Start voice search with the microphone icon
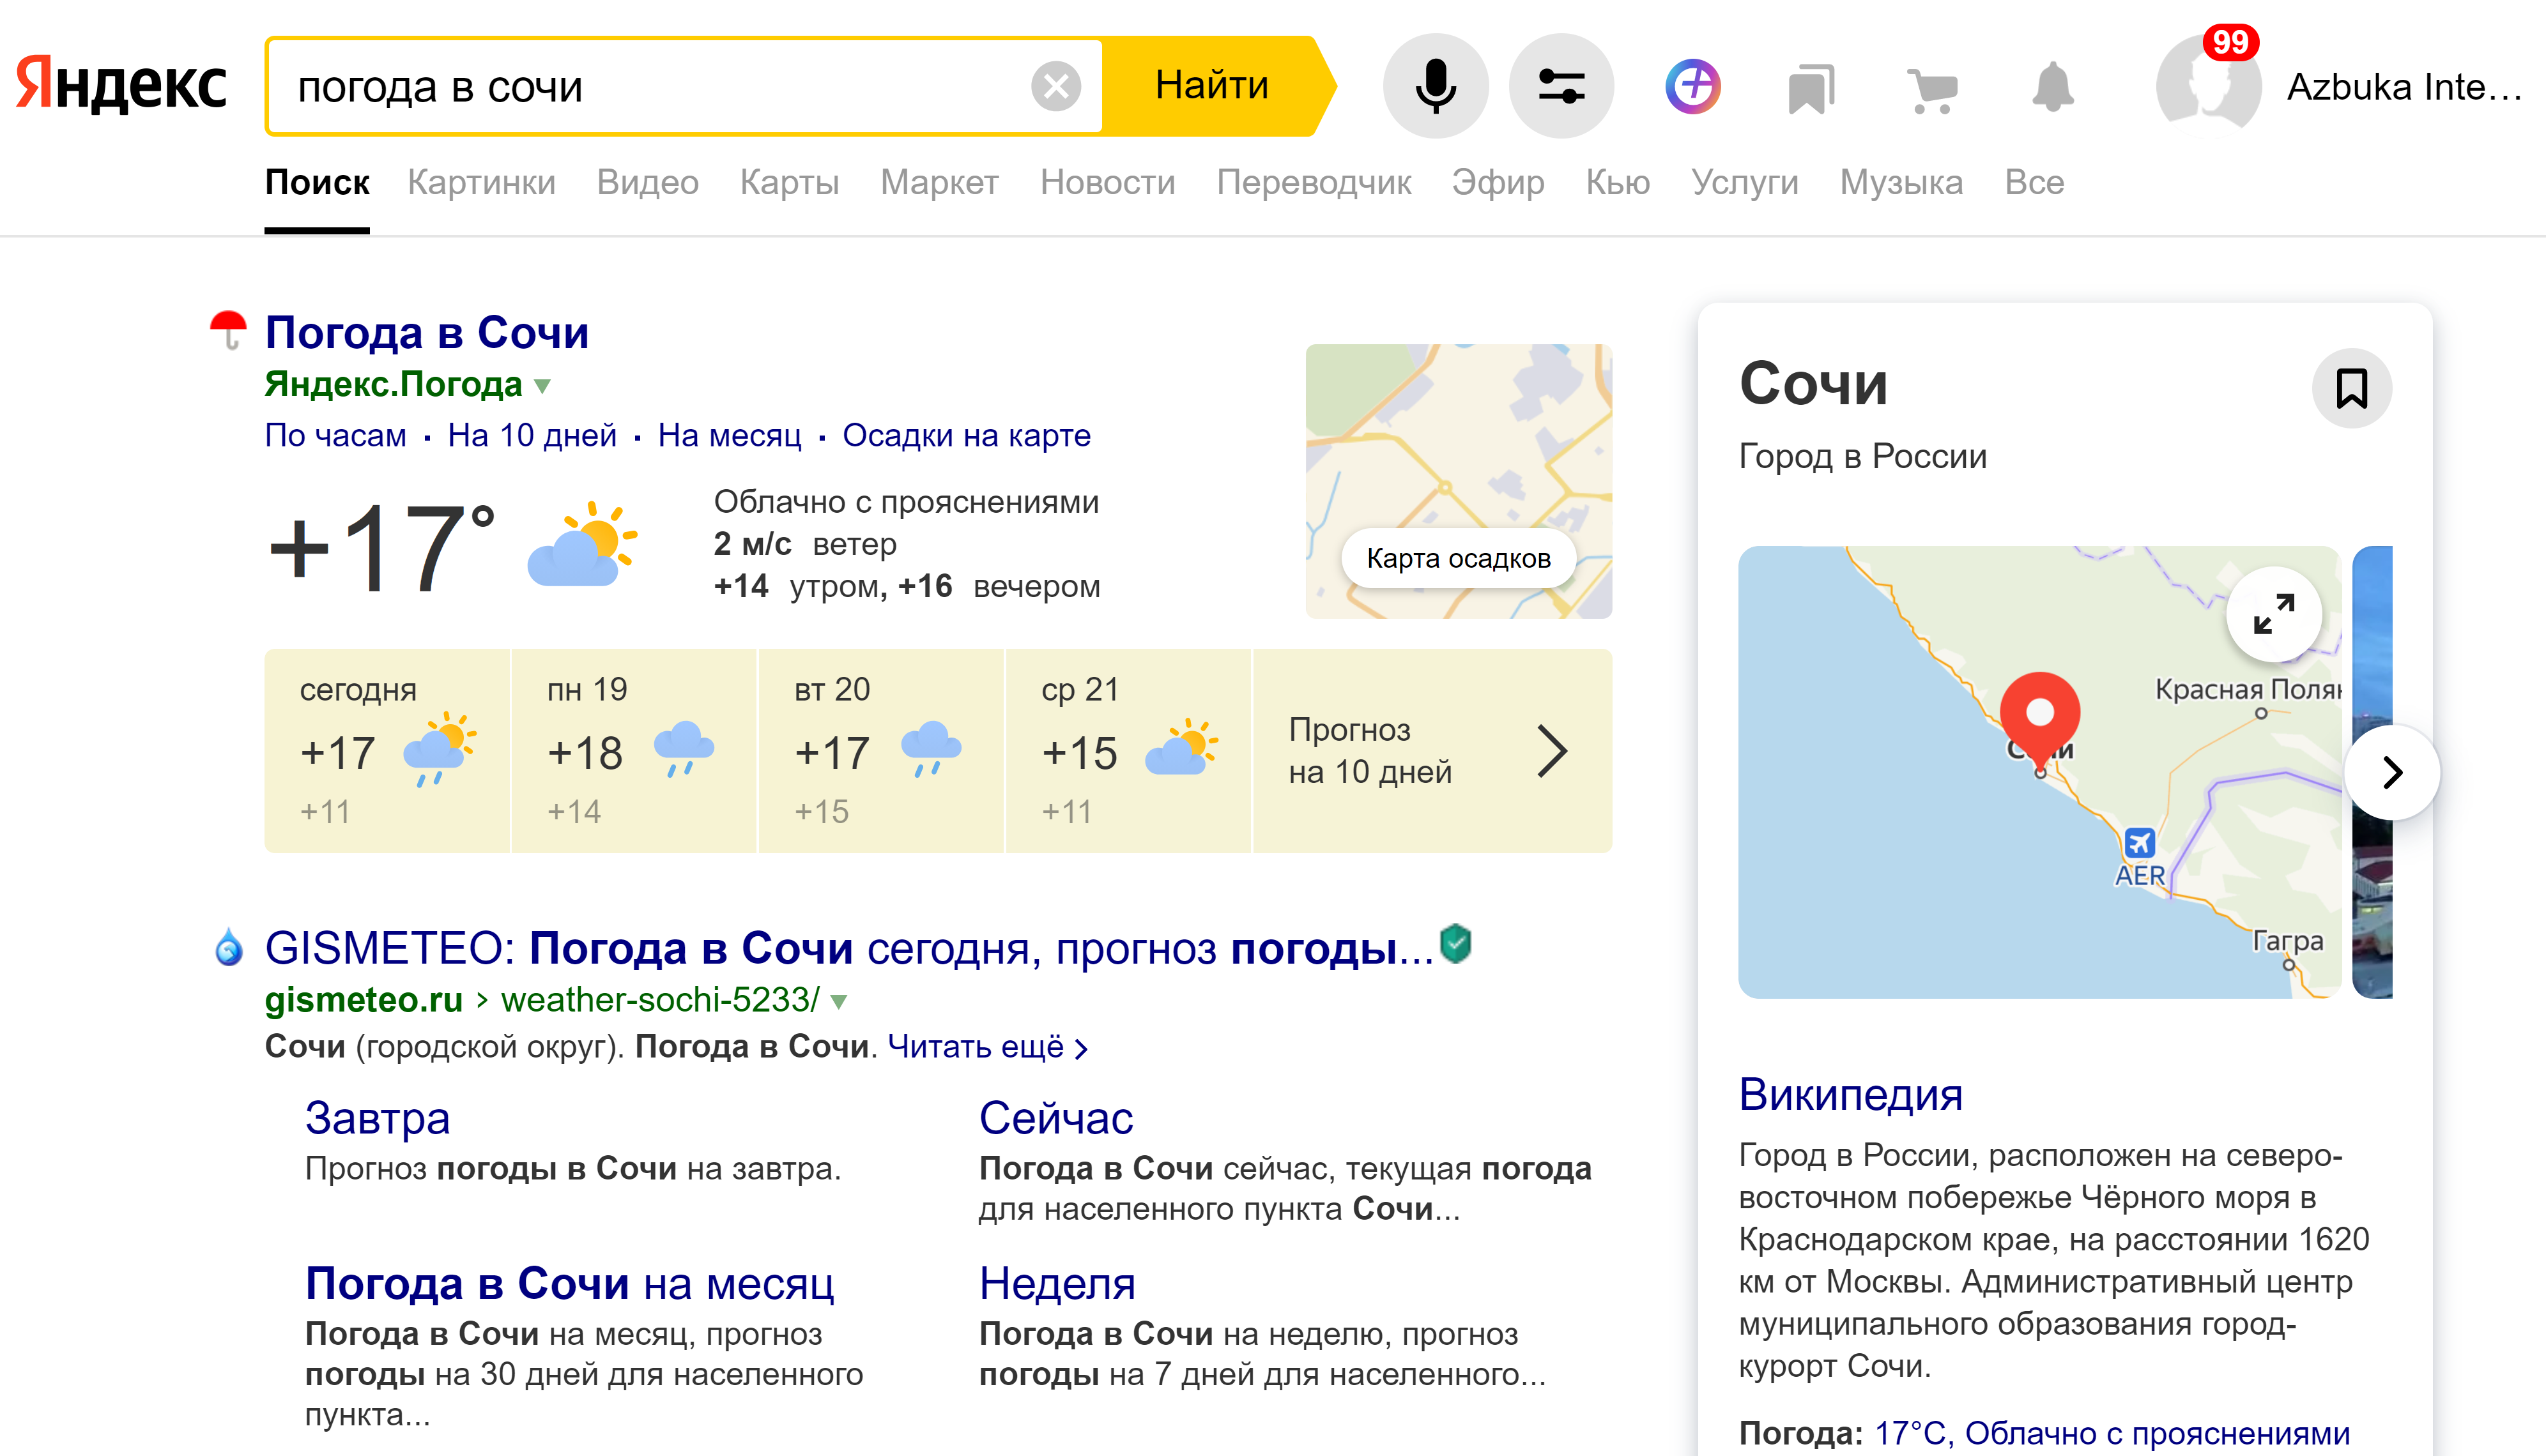The image size is (2546, 1456). click(x=1436, y=86)
